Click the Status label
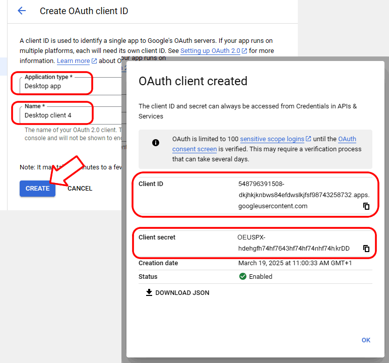The width and height of the screenshot is (389, 363). click(x=148, y=277)
